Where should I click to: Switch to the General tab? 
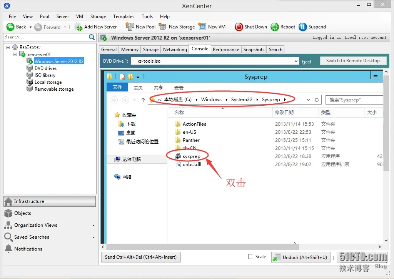(x=109, y=50)
